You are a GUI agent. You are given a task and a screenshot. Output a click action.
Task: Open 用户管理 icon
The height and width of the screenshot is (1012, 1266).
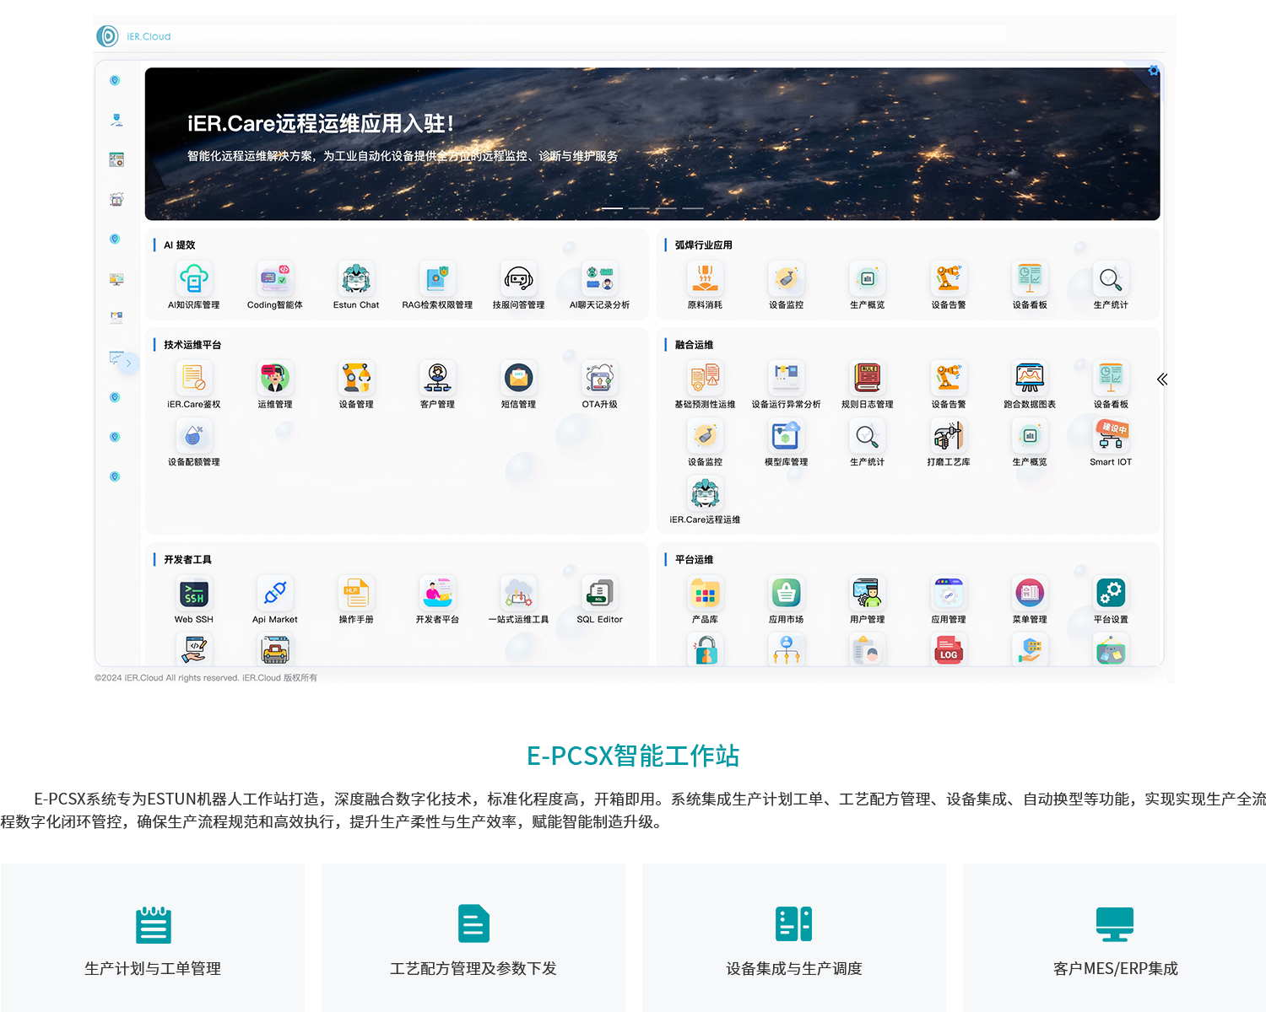click(867, 593)
